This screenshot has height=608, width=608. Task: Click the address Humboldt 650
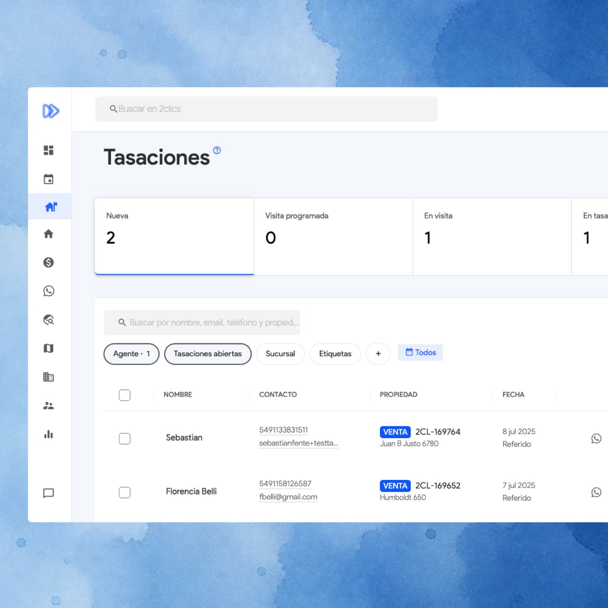coord(403,498)
